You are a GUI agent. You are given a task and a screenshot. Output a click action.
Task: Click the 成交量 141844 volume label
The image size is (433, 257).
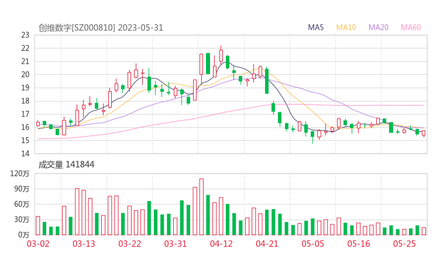tap(66, 165)
